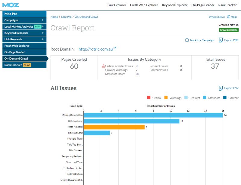This screenshot has width=241, height=185.
Task: Click the warning triangle beside Redirect to 4xx
Action: coord(64,168)
